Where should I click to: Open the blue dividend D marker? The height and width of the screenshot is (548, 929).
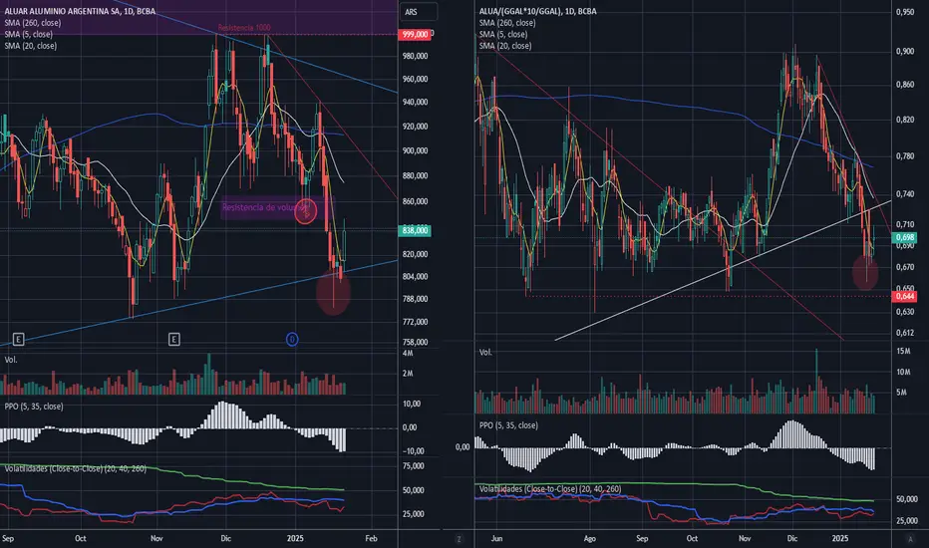292,340
